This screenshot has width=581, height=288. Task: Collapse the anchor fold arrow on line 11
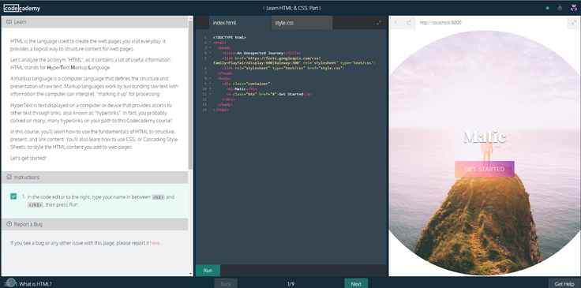(x=210, y=95)
